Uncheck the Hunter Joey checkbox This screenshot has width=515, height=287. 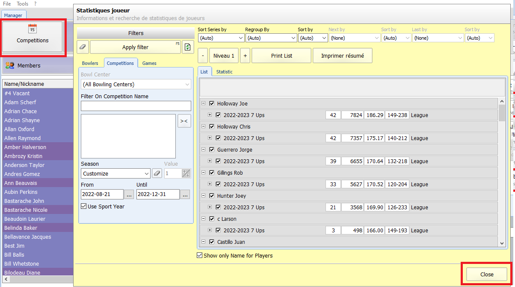(x=212, y=196)
